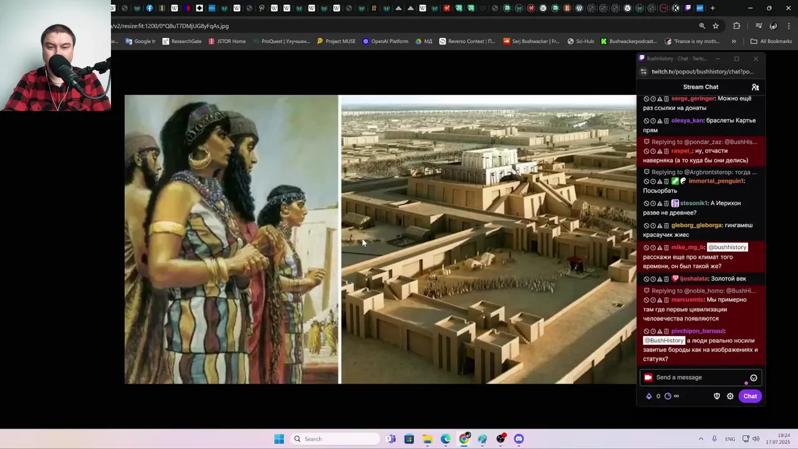Open volume control in system tray
The height and width of the screenshot is (449, 798).
(x=756, y=439)
